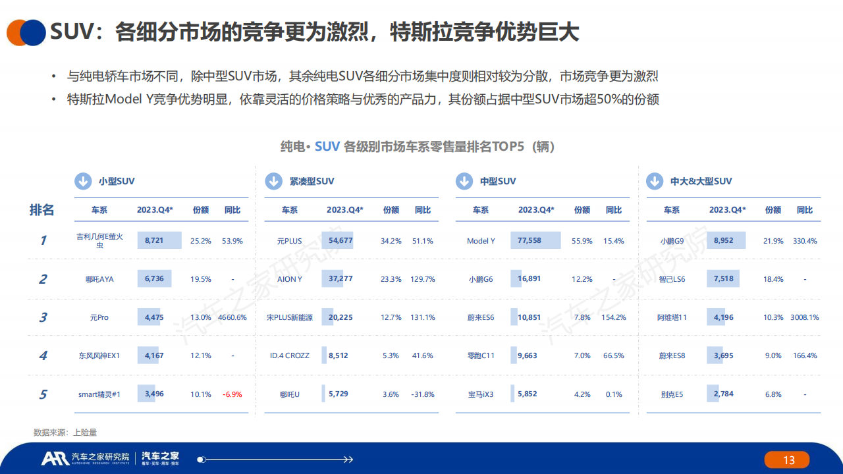The width and height of the screenshot is (843, 474).
Task: Click the 5,852 sales value
Action: (528, 394)
